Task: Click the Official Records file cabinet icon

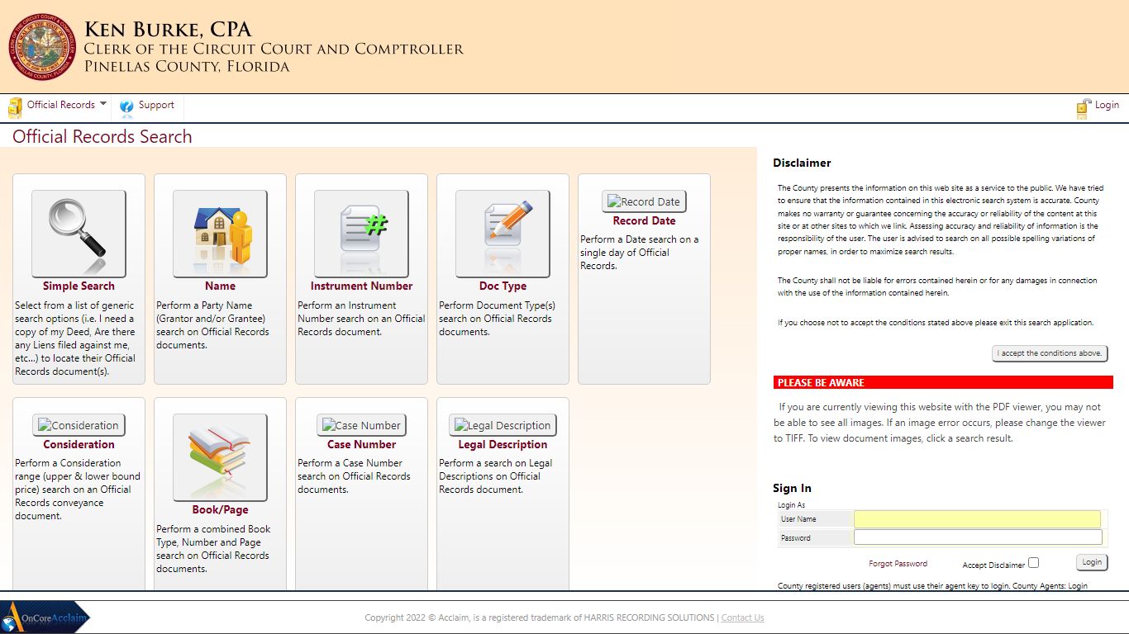Action: point(15,107)
